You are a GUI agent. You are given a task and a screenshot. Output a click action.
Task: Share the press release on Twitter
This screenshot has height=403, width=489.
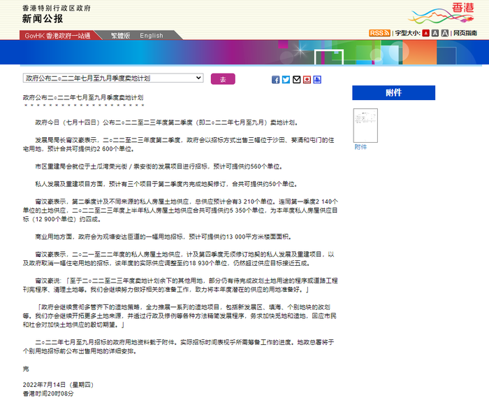(x=286, y=80)
